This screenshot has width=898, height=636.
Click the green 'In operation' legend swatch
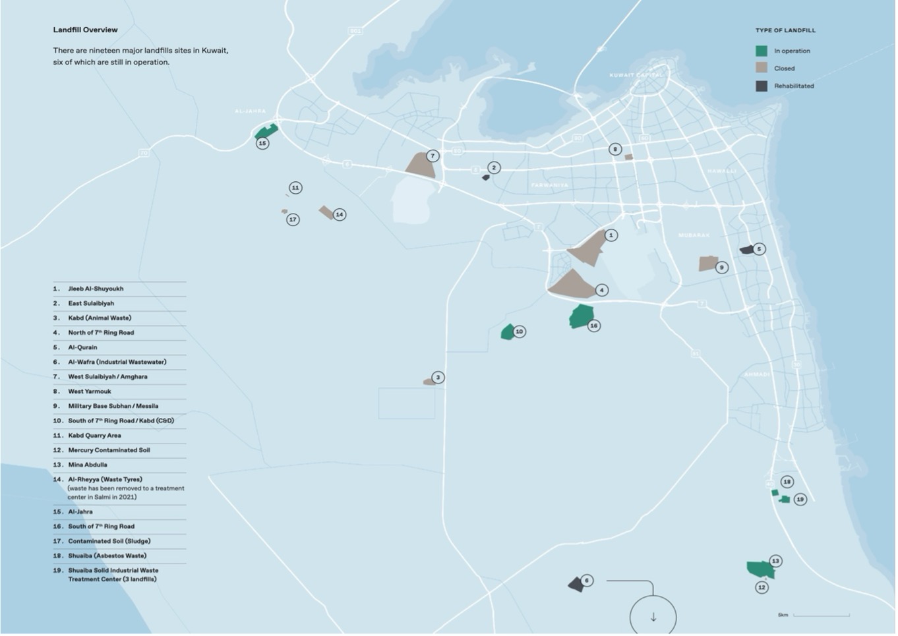coord(762,51)
